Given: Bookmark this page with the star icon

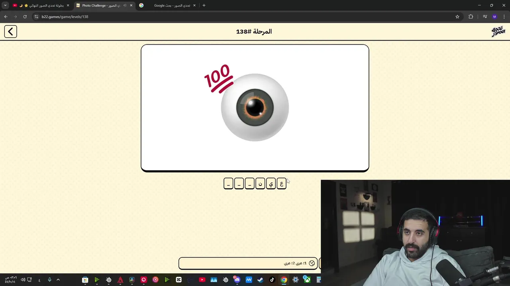Looking at the screenshot, I should [x=457, y=17].
